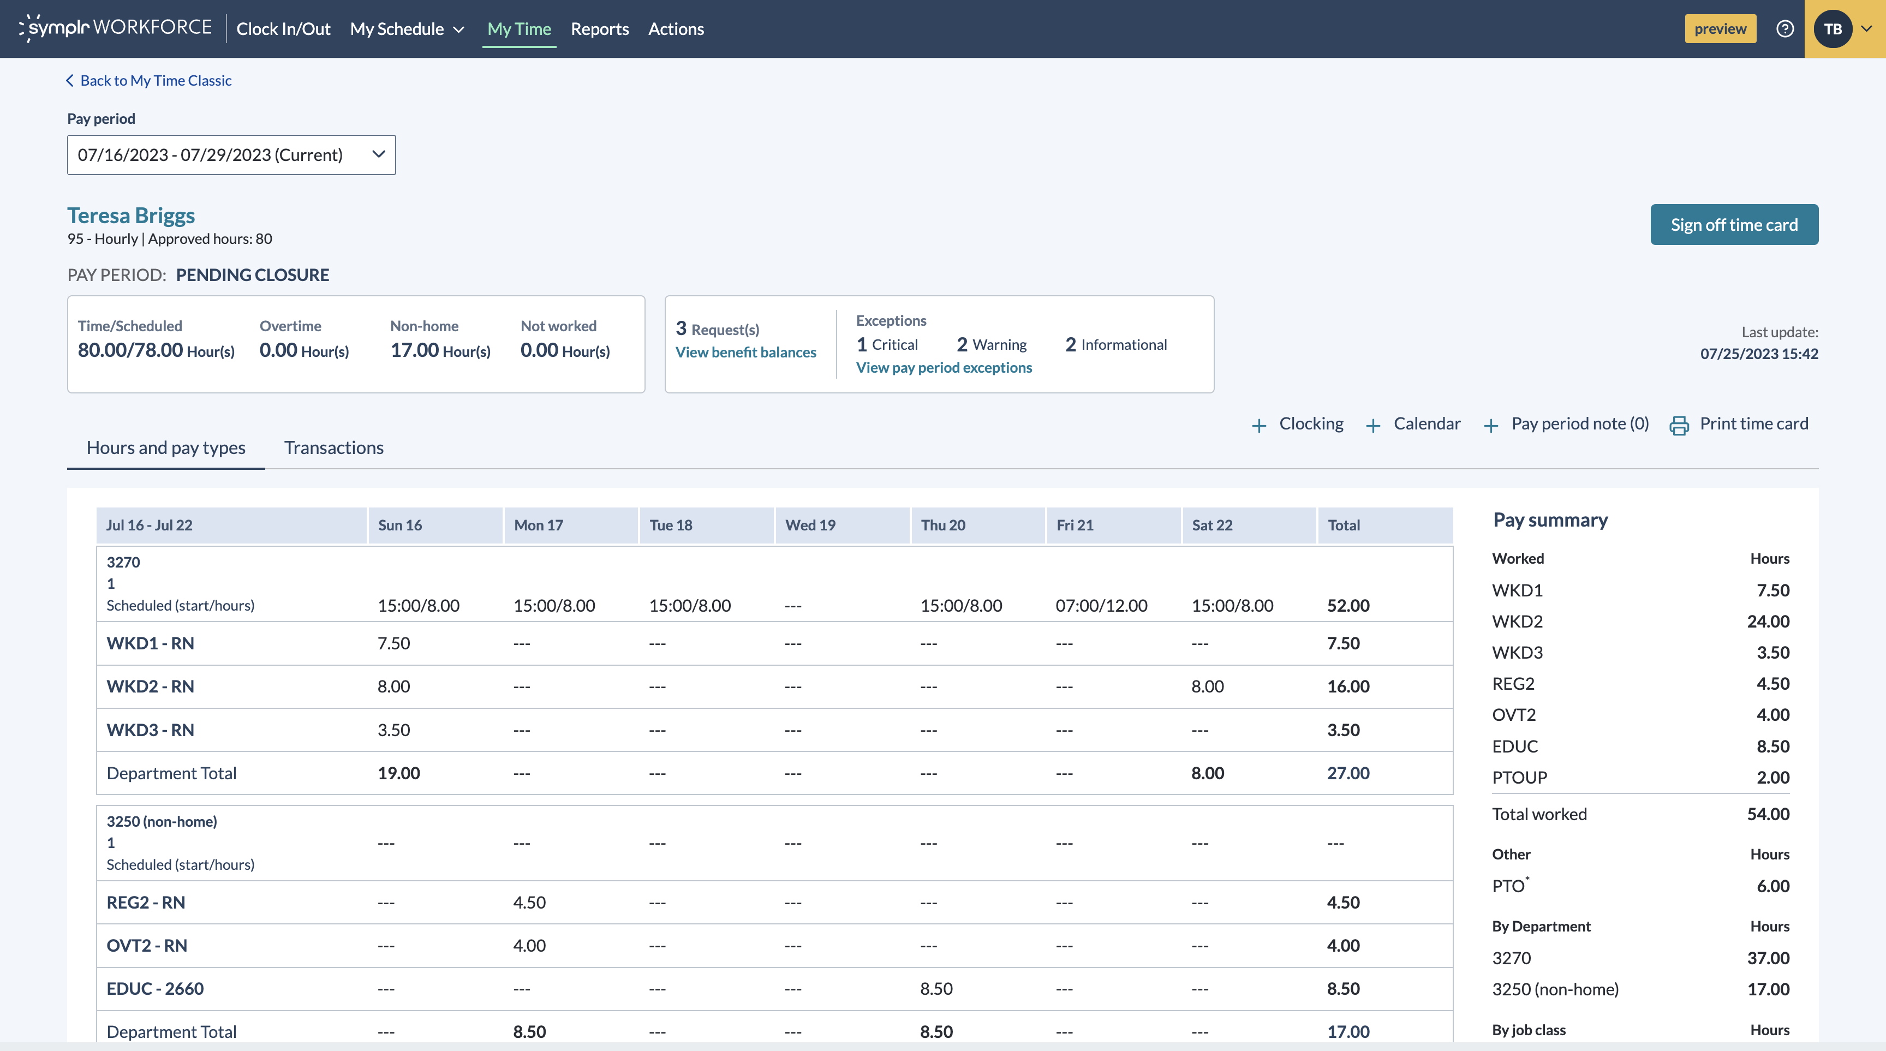Image resolution: width=1886 pixels, height=1051 pixels.
Task: Open View pay period exceptions link
Action: tap(944, 367)
